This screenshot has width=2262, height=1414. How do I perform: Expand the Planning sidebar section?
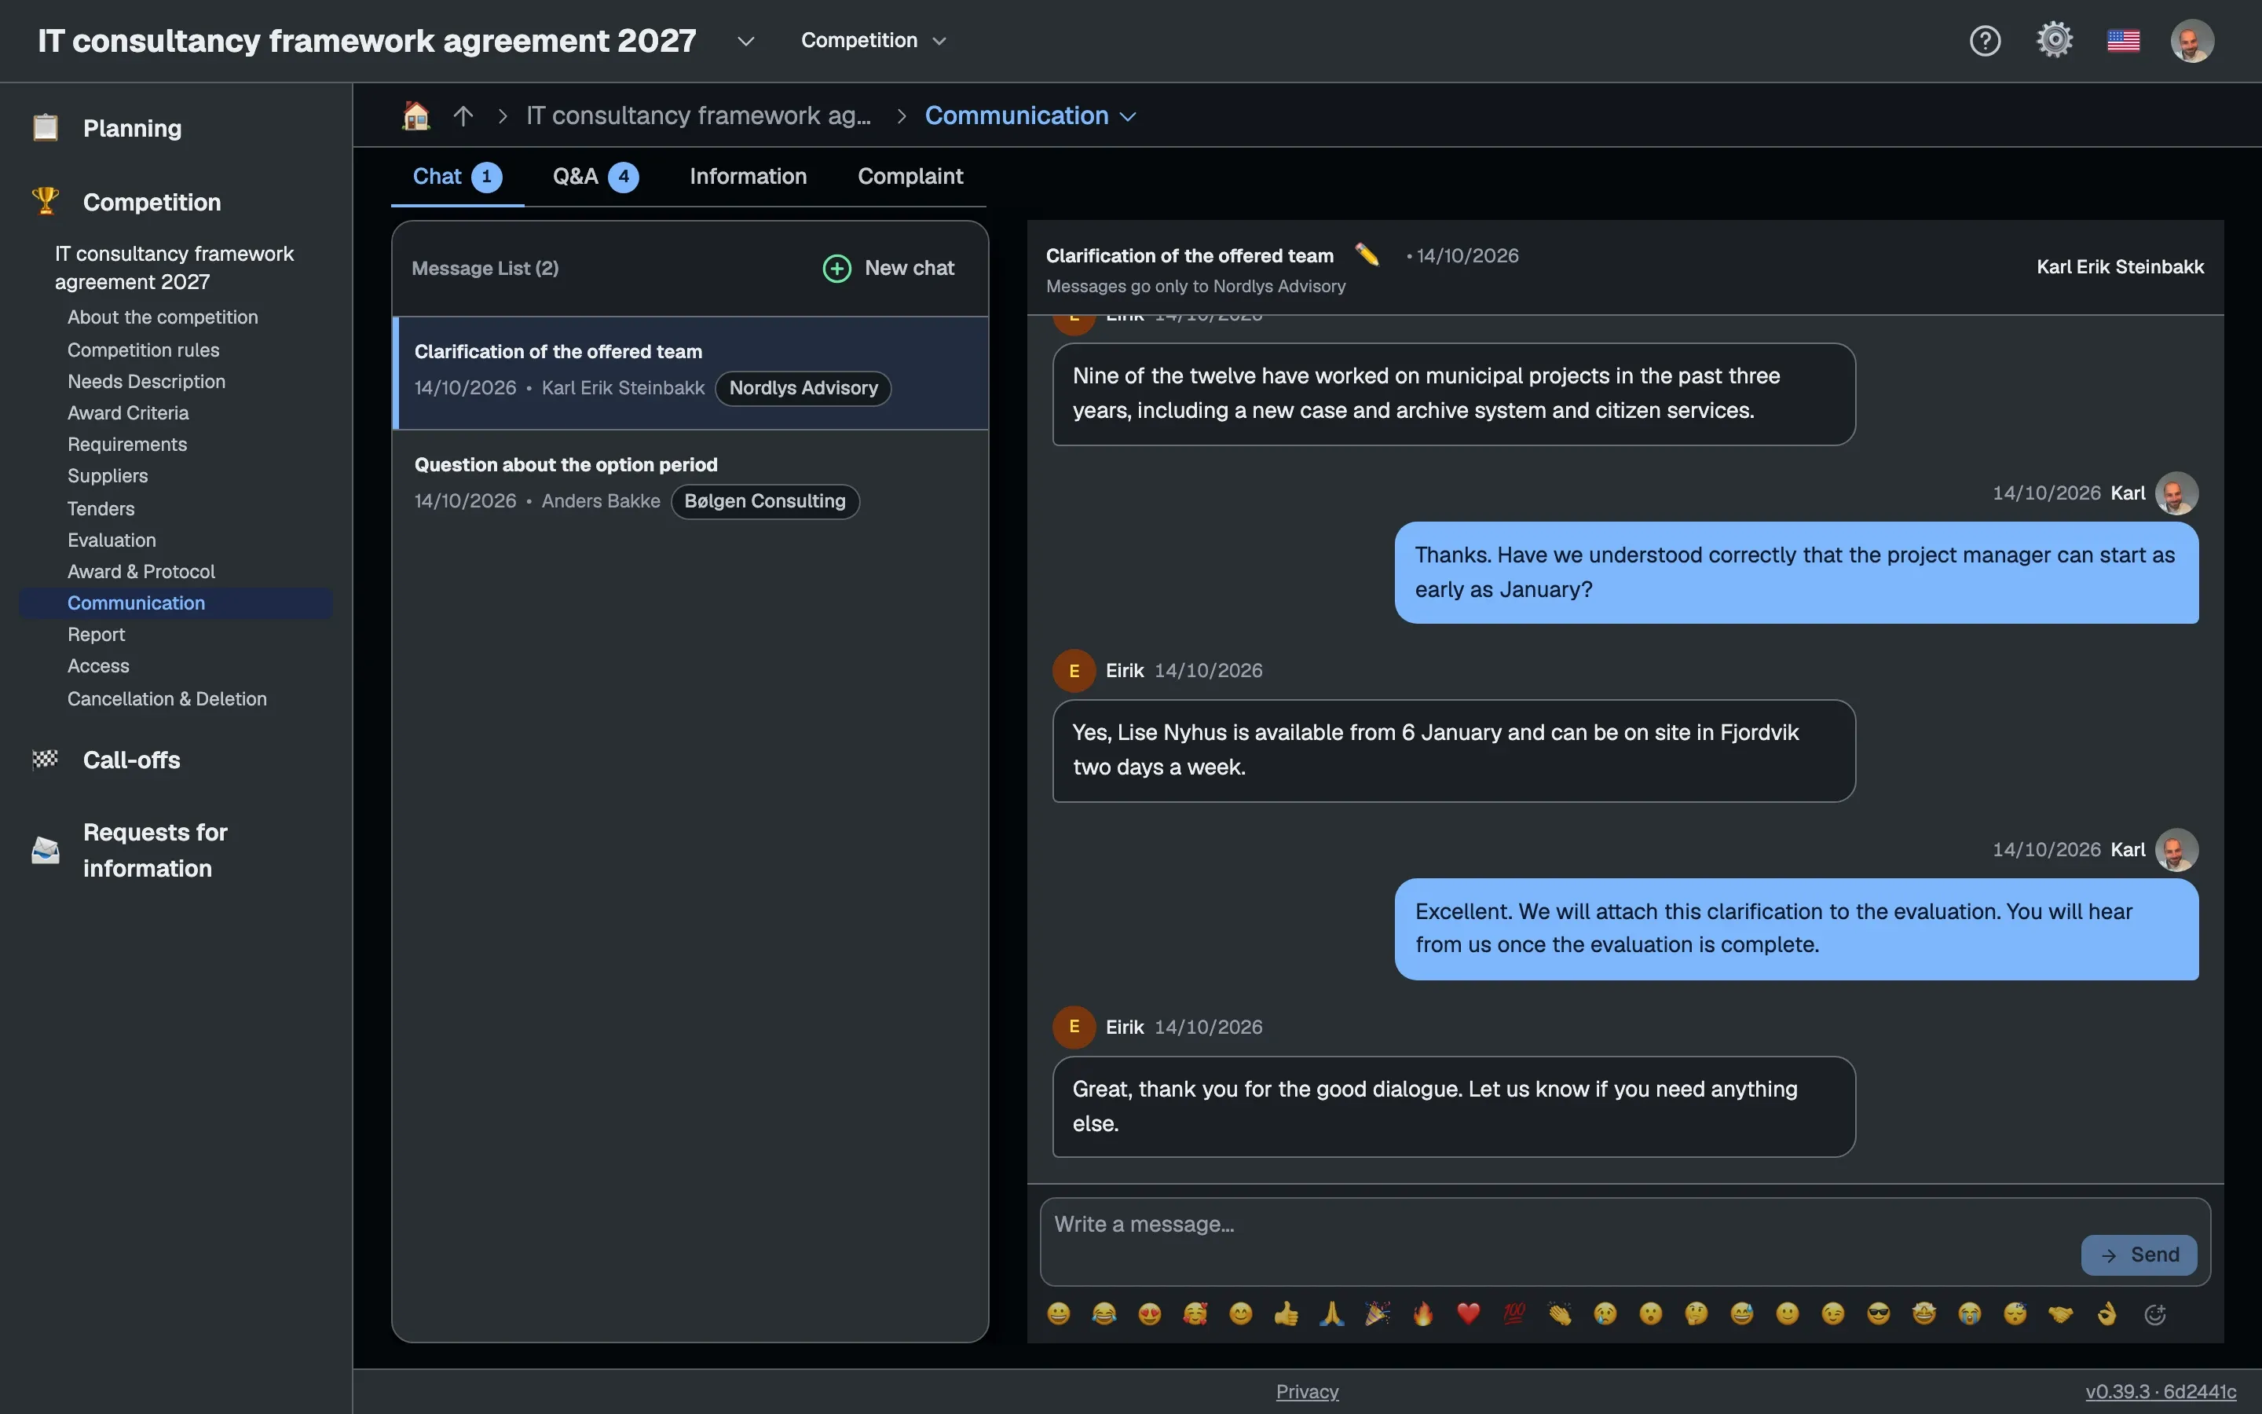click(132, 128)
